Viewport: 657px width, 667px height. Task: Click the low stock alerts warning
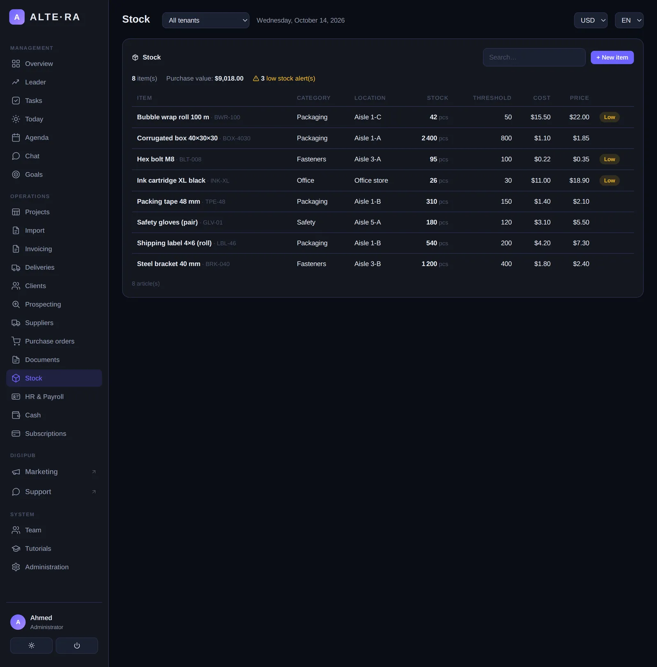tap(284, 78)
